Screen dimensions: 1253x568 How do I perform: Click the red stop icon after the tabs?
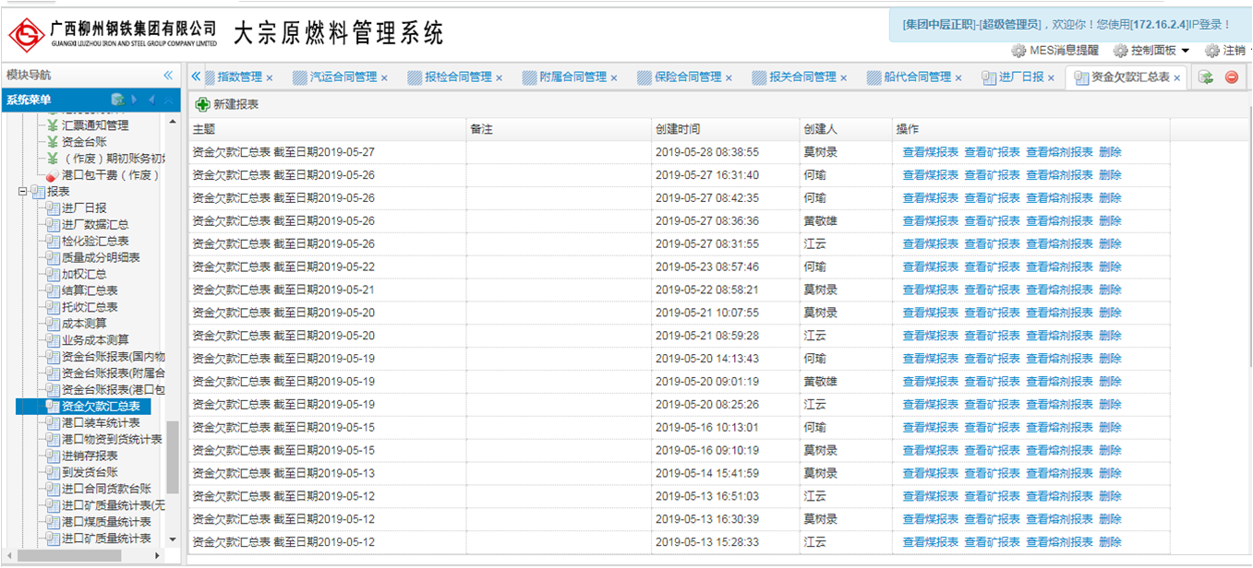1231,77
